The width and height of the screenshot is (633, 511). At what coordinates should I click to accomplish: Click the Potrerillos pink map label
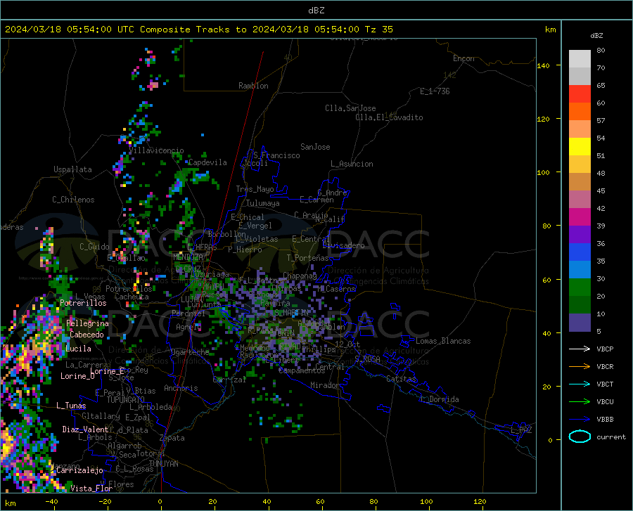(x=83, y=303)
